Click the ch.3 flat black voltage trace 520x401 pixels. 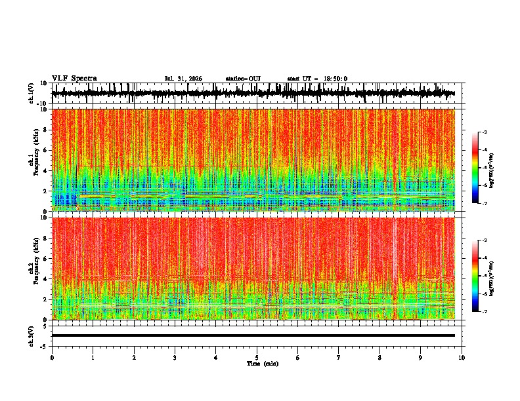point(253,335)
